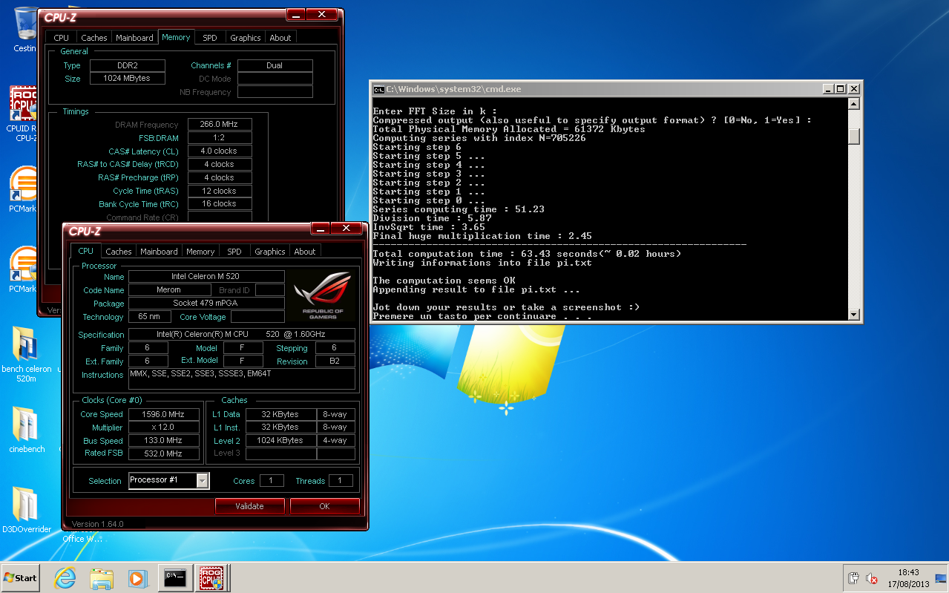This screenshot has width=949, height=593.
Task: Click the volume icon in system tray
Action: click(872, 579)
